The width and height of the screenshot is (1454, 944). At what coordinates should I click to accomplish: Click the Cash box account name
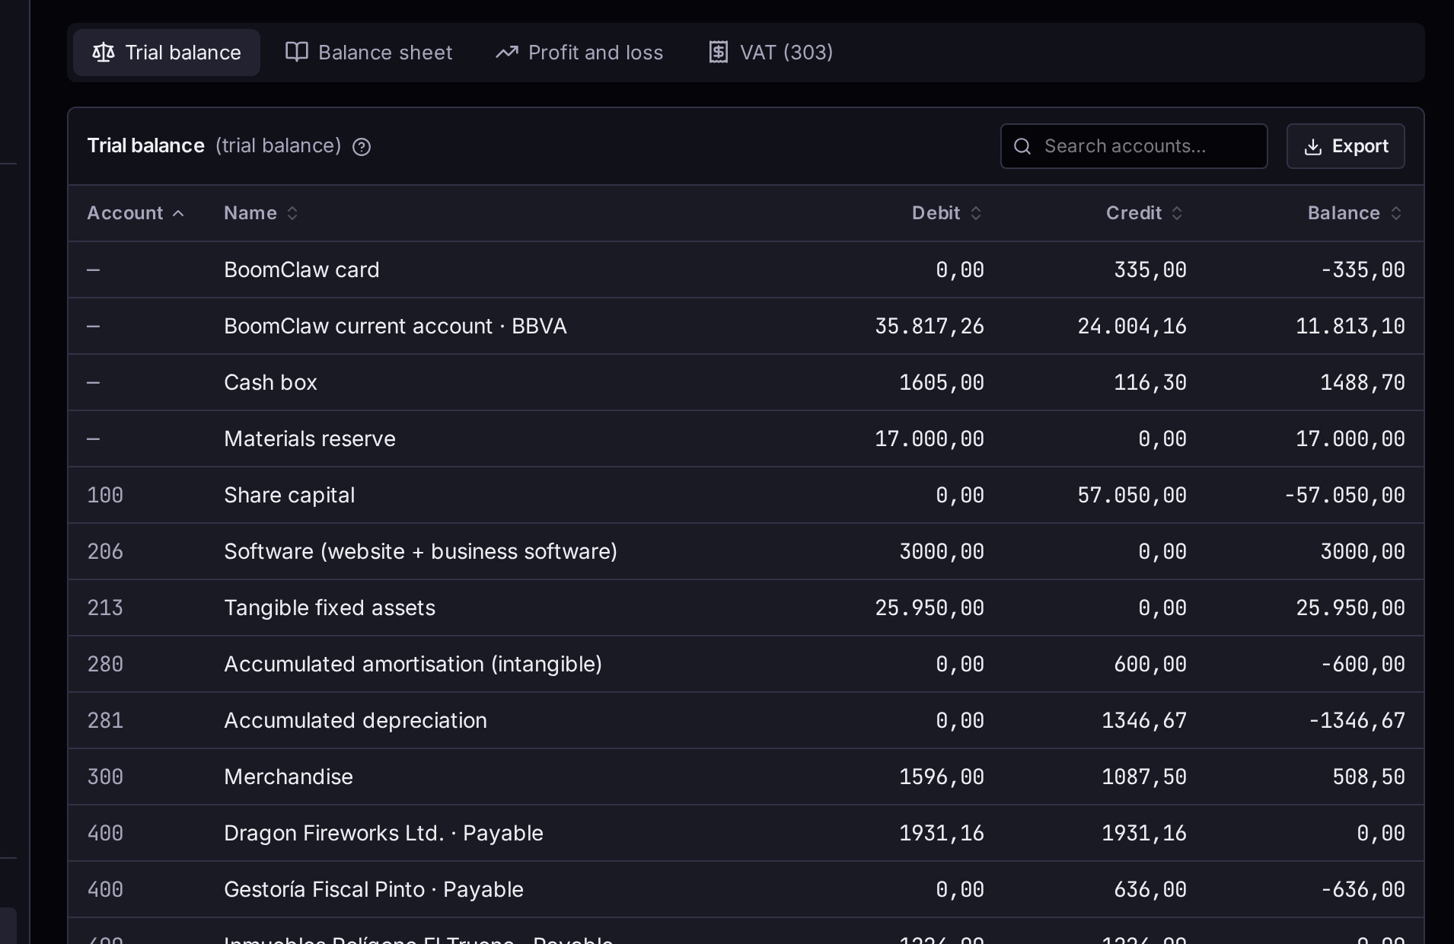(270, 383)
